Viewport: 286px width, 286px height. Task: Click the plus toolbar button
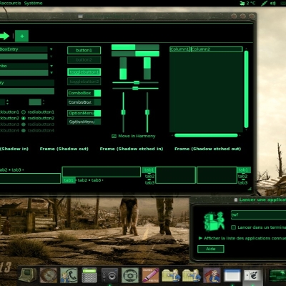coord(22,36)
